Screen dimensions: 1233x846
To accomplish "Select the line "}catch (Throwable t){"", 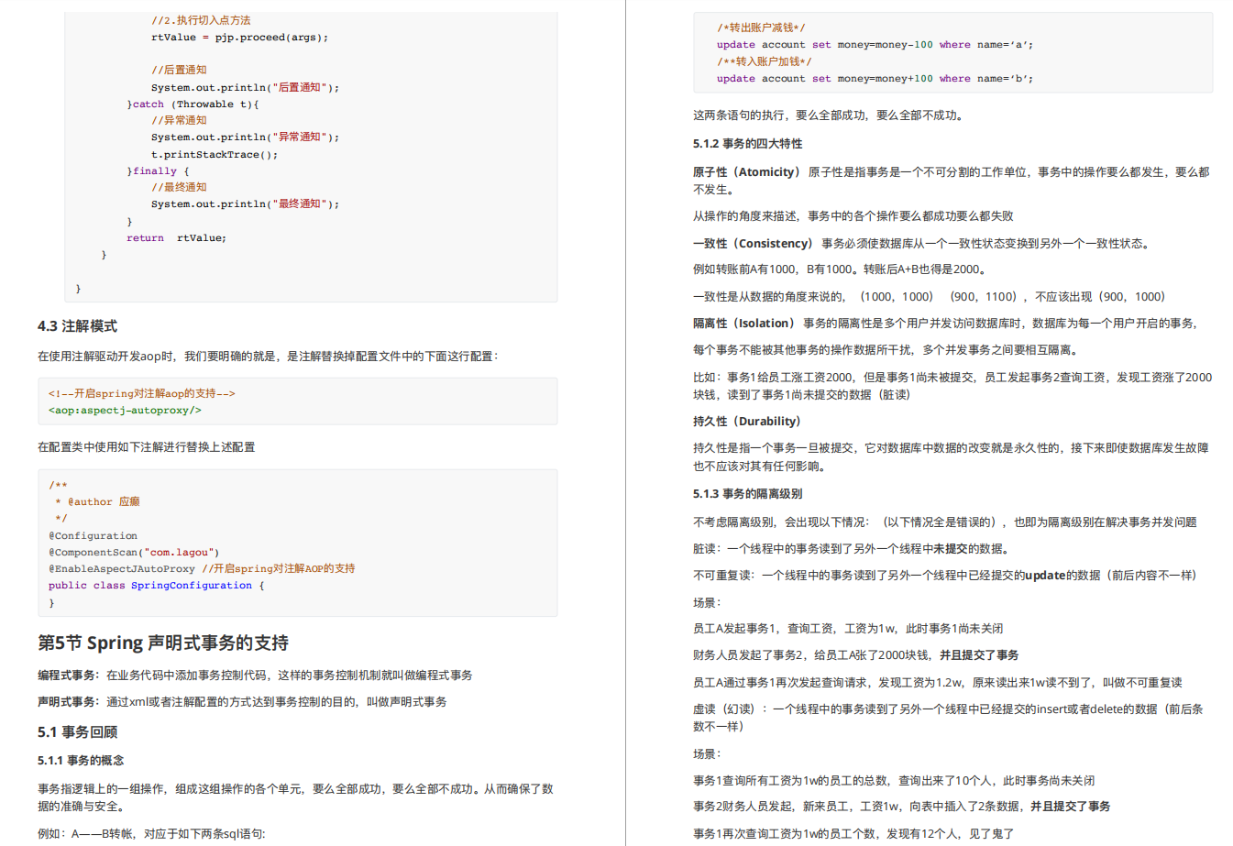I will (x=193, y=104).
